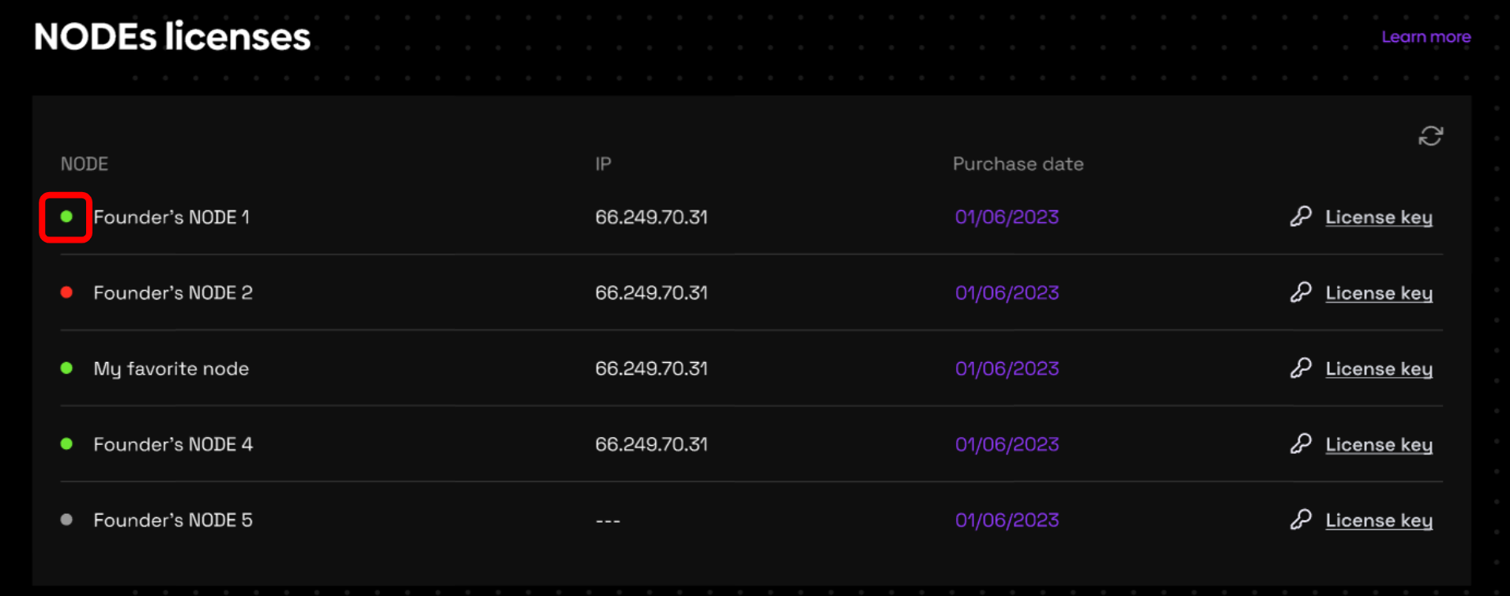Click the refresh icon above the table
Viewport: 1510px width, 596px height.
coord(1430,136)
